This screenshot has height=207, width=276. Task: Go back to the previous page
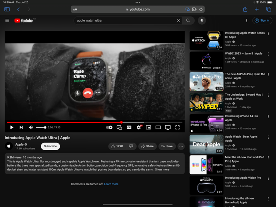coord(18,9)
